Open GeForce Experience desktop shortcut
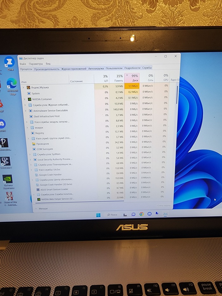This screenshot has width=222, height=296. [x=8, y=181]
